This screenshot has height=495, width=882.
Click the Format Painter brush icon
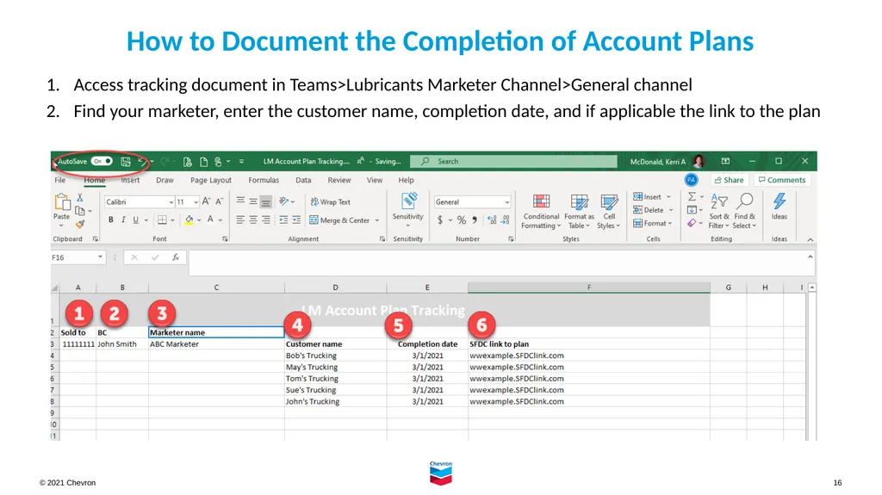click(x=80, y=224)
